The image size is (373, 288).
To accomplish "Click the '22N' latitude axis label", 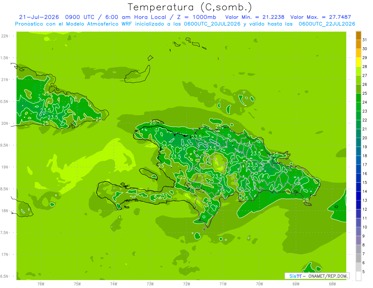I will pos(5,36).
